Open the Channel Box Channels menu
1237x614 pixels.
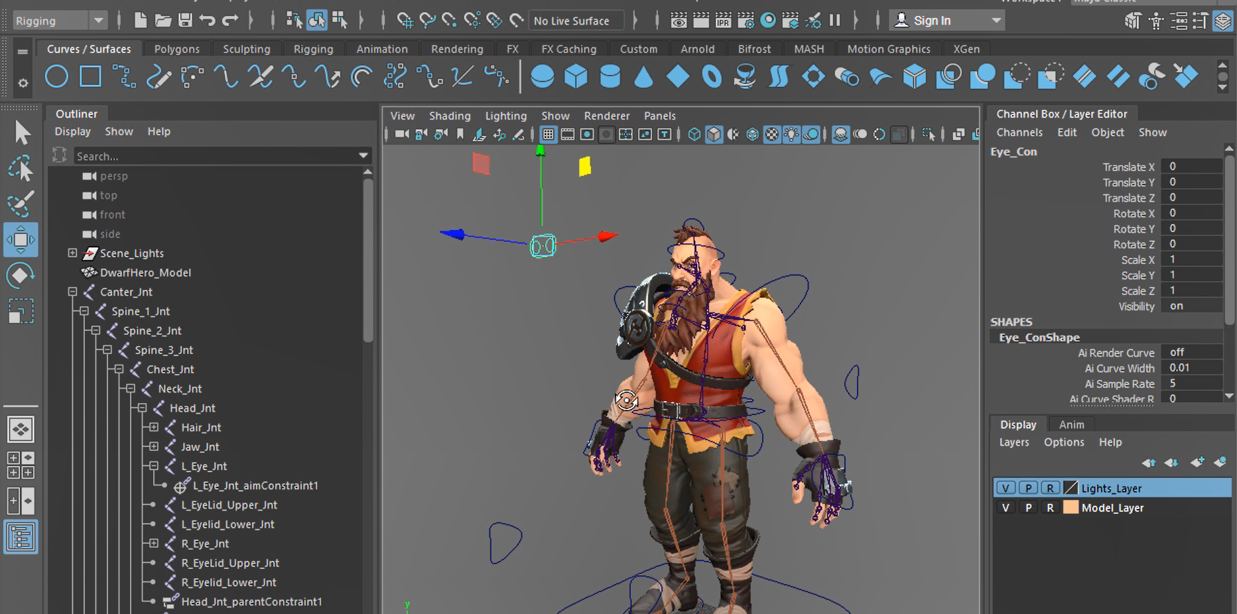[x=1019, y=133]
